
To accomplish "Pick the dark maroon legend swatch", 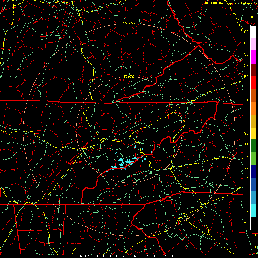I will (x=253, y=70).
